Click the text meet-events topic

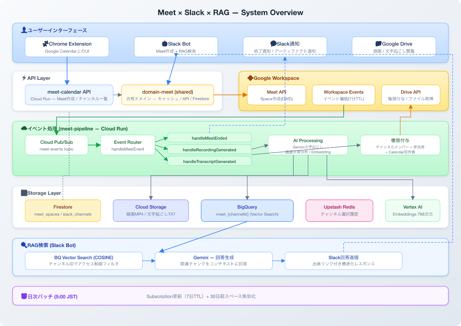coord(57,149)
